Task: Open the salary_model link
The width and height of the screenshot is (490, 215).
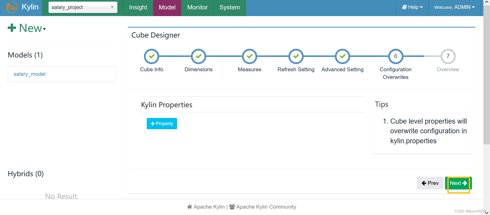Action: point(30,74)
